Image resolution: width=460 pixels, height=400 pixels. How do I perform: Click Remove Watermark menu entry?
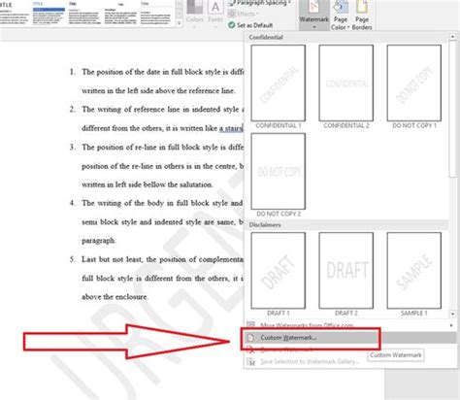pos(350,350)
